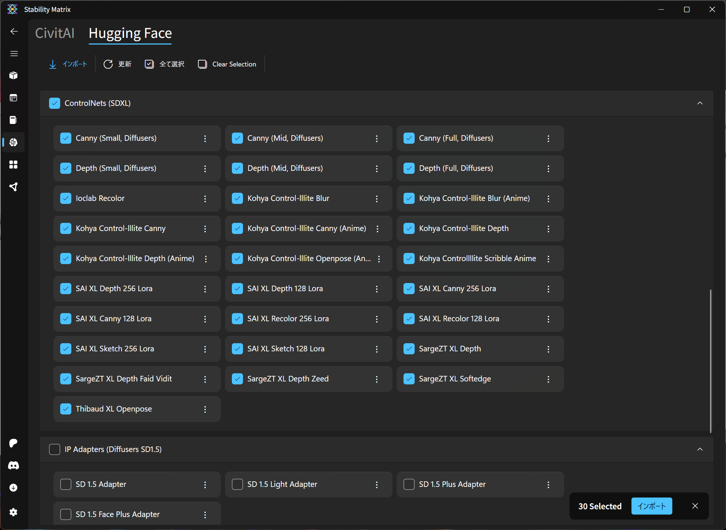Open the Settings gear in sidebar
The width and height of the screenshot is (726, 530).
14,512
